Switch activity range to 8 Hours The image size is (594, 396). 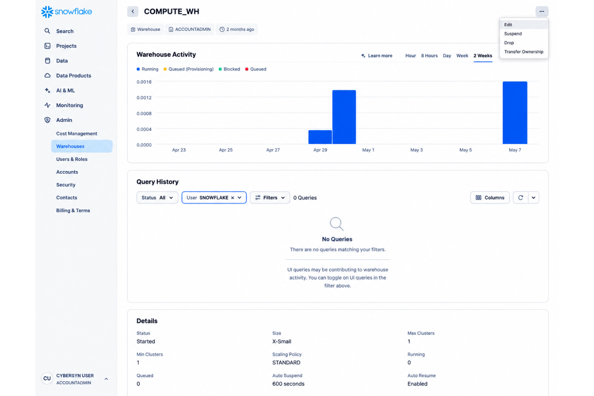429,56
